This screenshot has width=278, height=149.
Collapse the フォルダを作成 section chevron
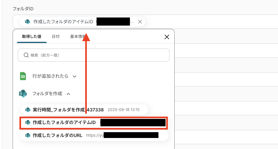(x=68, y=94)
